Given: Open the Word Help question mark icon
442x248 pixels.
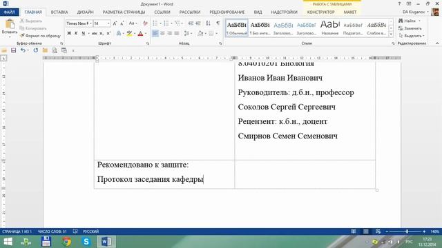Looking at the screenshot, I should (x=399, y=4).
